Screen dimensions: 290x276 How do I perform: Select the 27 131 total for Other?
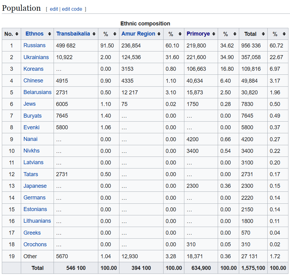point(253,256)
